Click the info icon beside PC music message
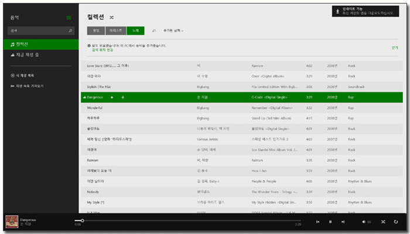This screenshot has height=234, width=410. pyautogui.click(x=89, y=46)
